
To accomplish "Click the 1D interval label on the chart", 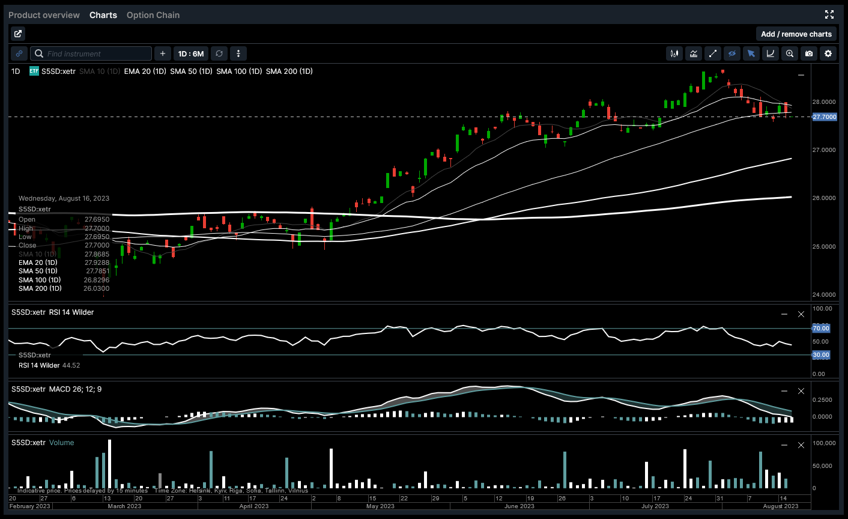I will (16, 71).
